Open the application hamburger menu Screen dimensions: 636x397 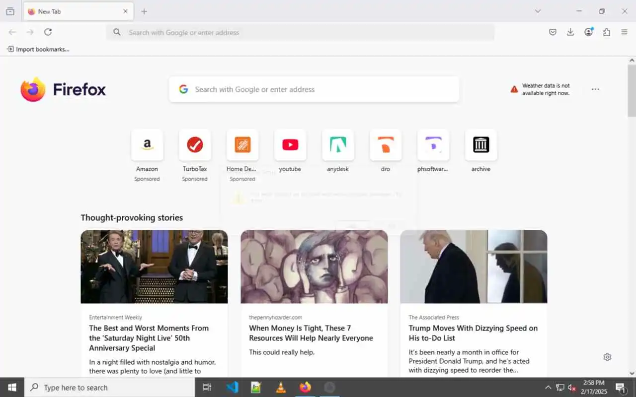(x=625, y=32)
